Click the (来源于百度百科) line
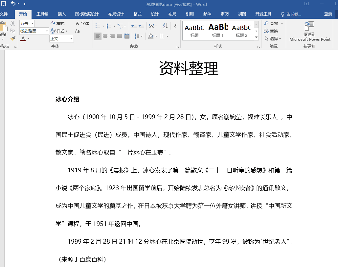Screen dimensions: 338x267 point(82,259)
